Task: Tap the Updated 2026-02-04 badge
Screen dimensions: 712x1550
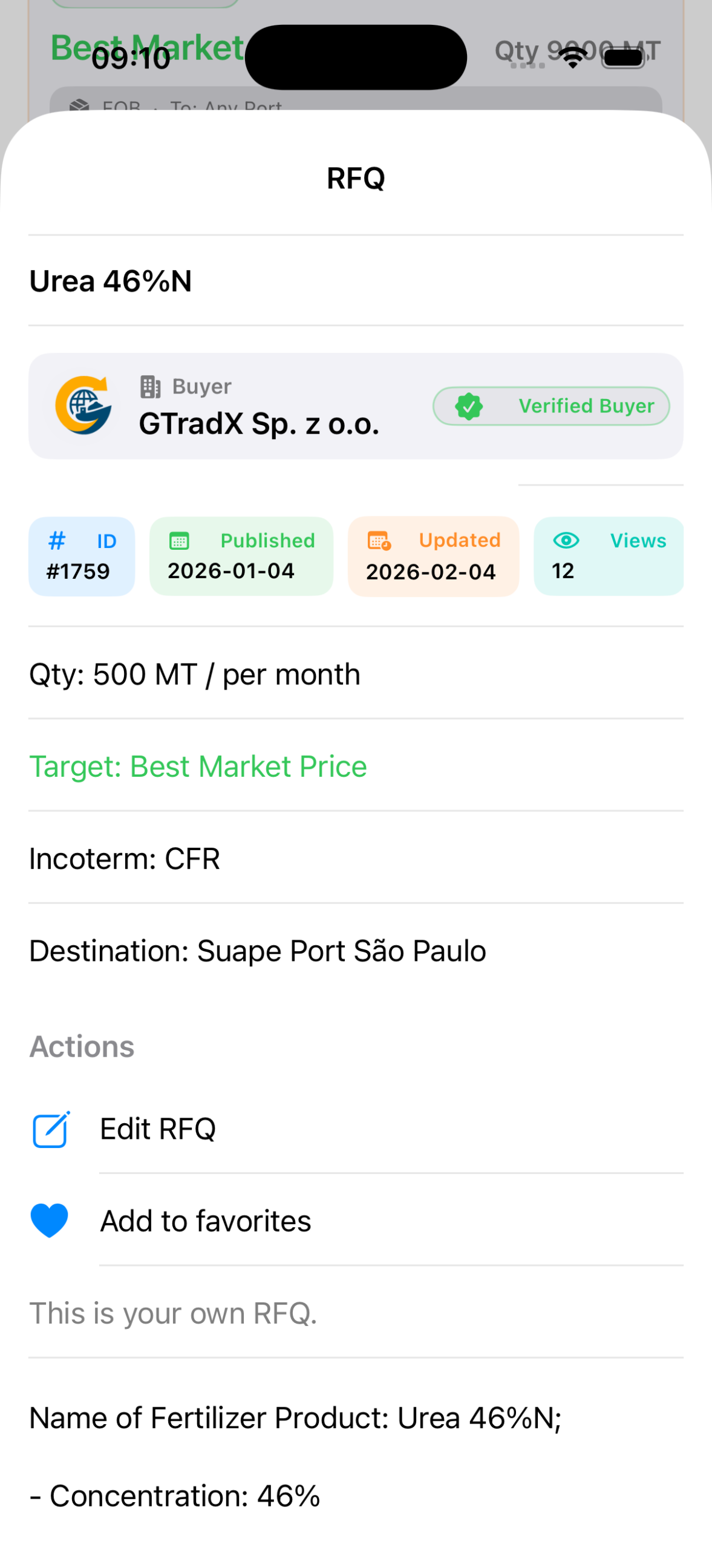Action: click(433, 556)
